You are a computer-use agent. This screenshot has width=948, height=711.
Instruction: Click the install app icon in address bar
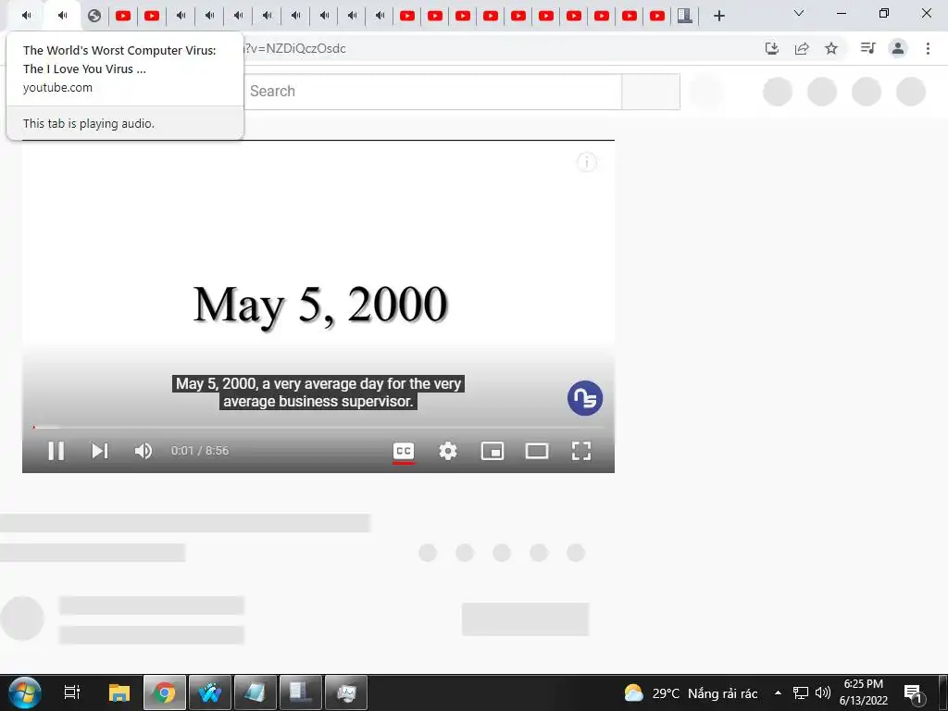point(772,48)
